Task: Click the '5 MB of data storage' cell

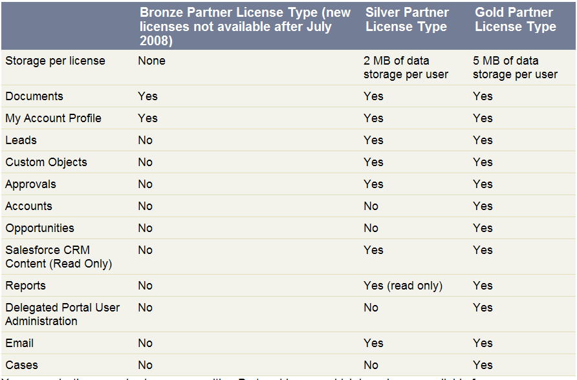Action: pyautogui.click(x=515, y=68)
